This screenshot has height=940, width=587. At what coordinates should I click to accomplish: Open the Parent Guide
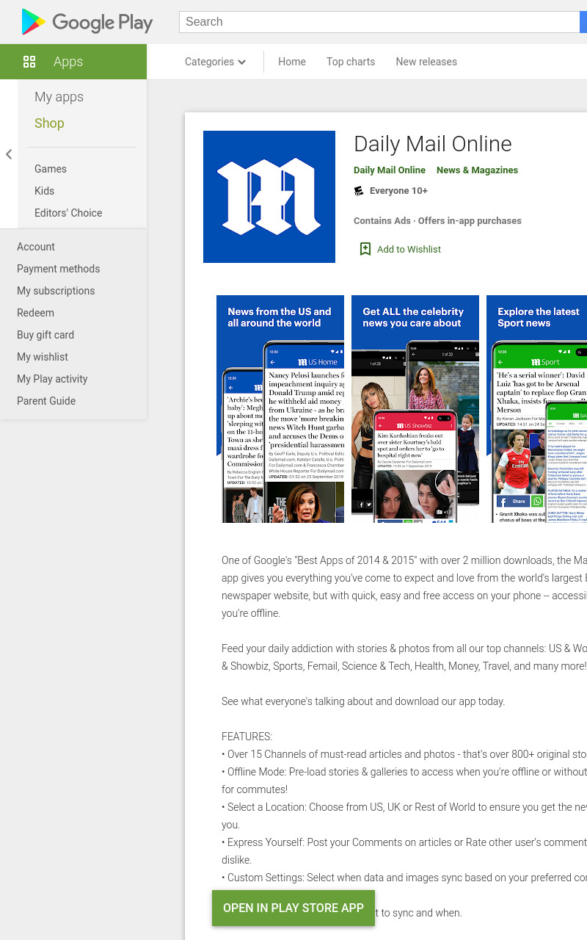pos(46,401)
